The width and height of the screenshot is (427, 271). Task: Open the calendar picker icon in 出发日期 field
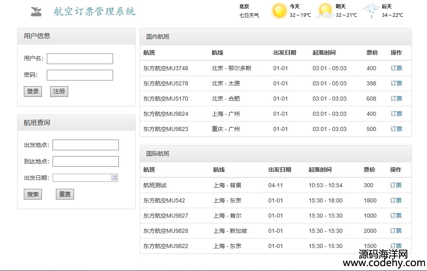114,178
